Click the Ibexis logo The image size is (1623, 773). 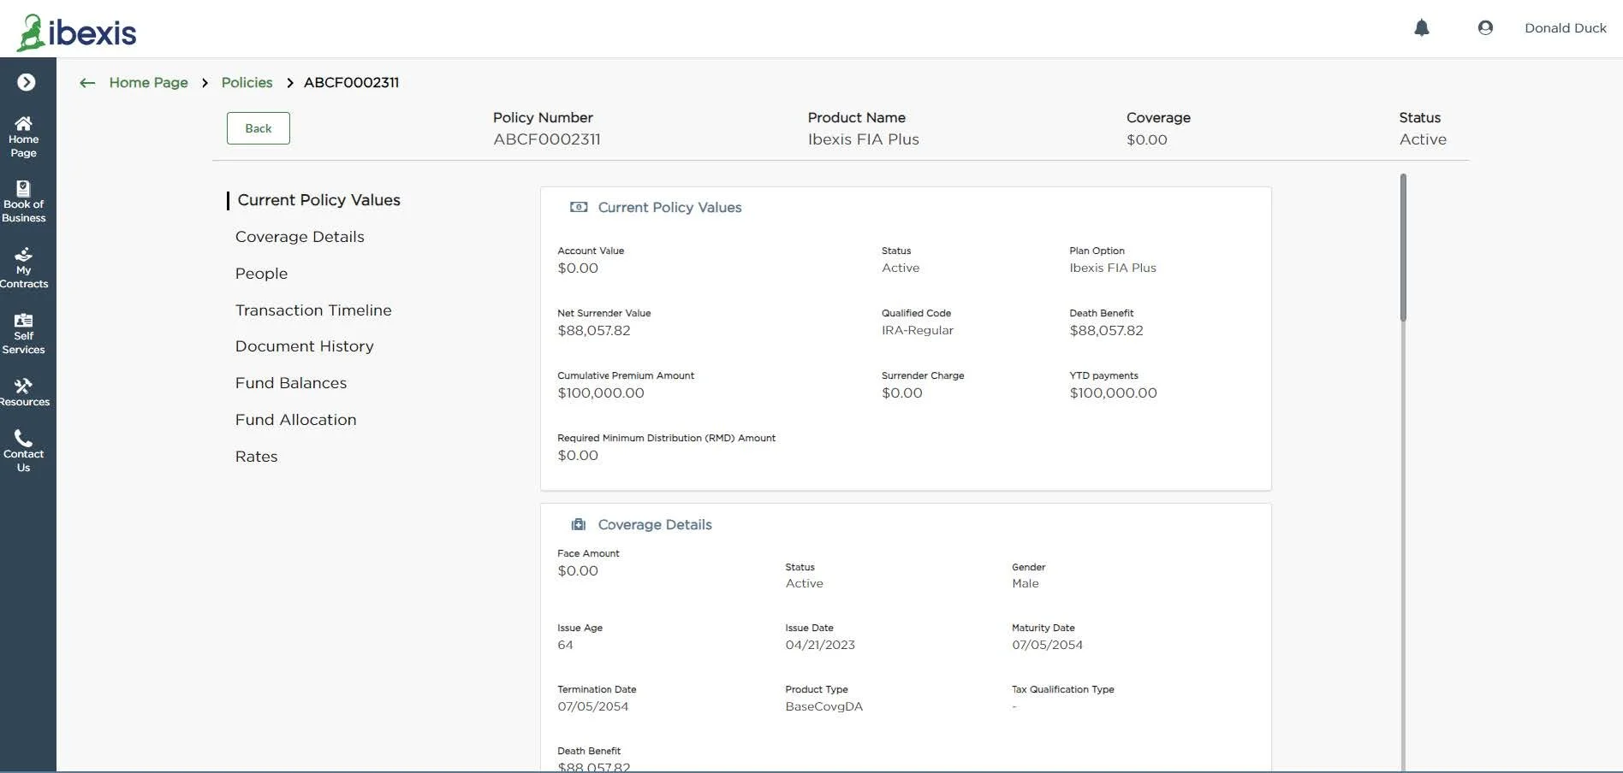coord(77,32)
